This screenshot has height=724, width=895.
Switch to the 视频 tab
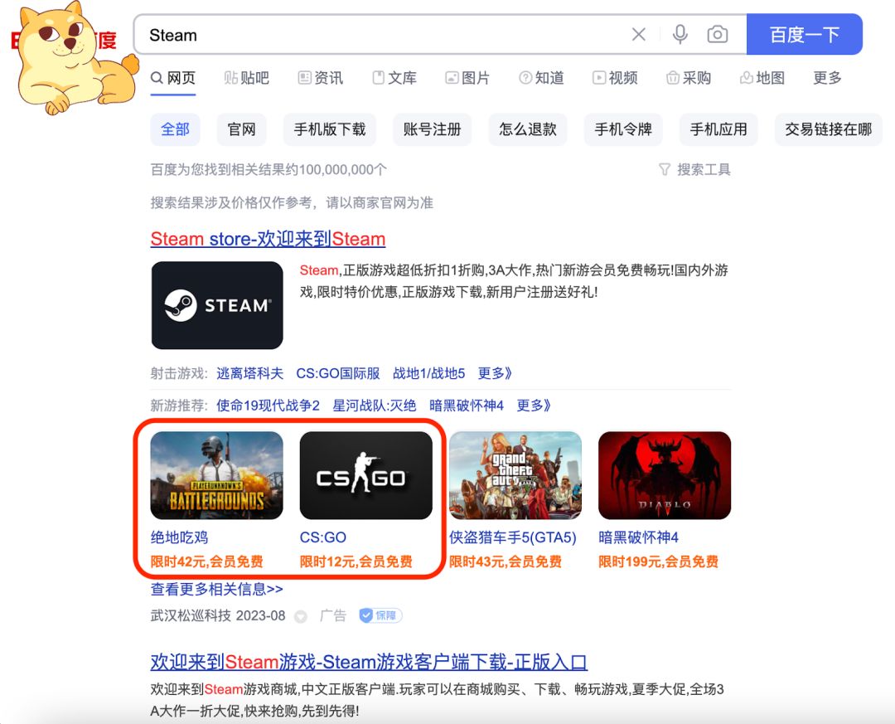point(615,78)
